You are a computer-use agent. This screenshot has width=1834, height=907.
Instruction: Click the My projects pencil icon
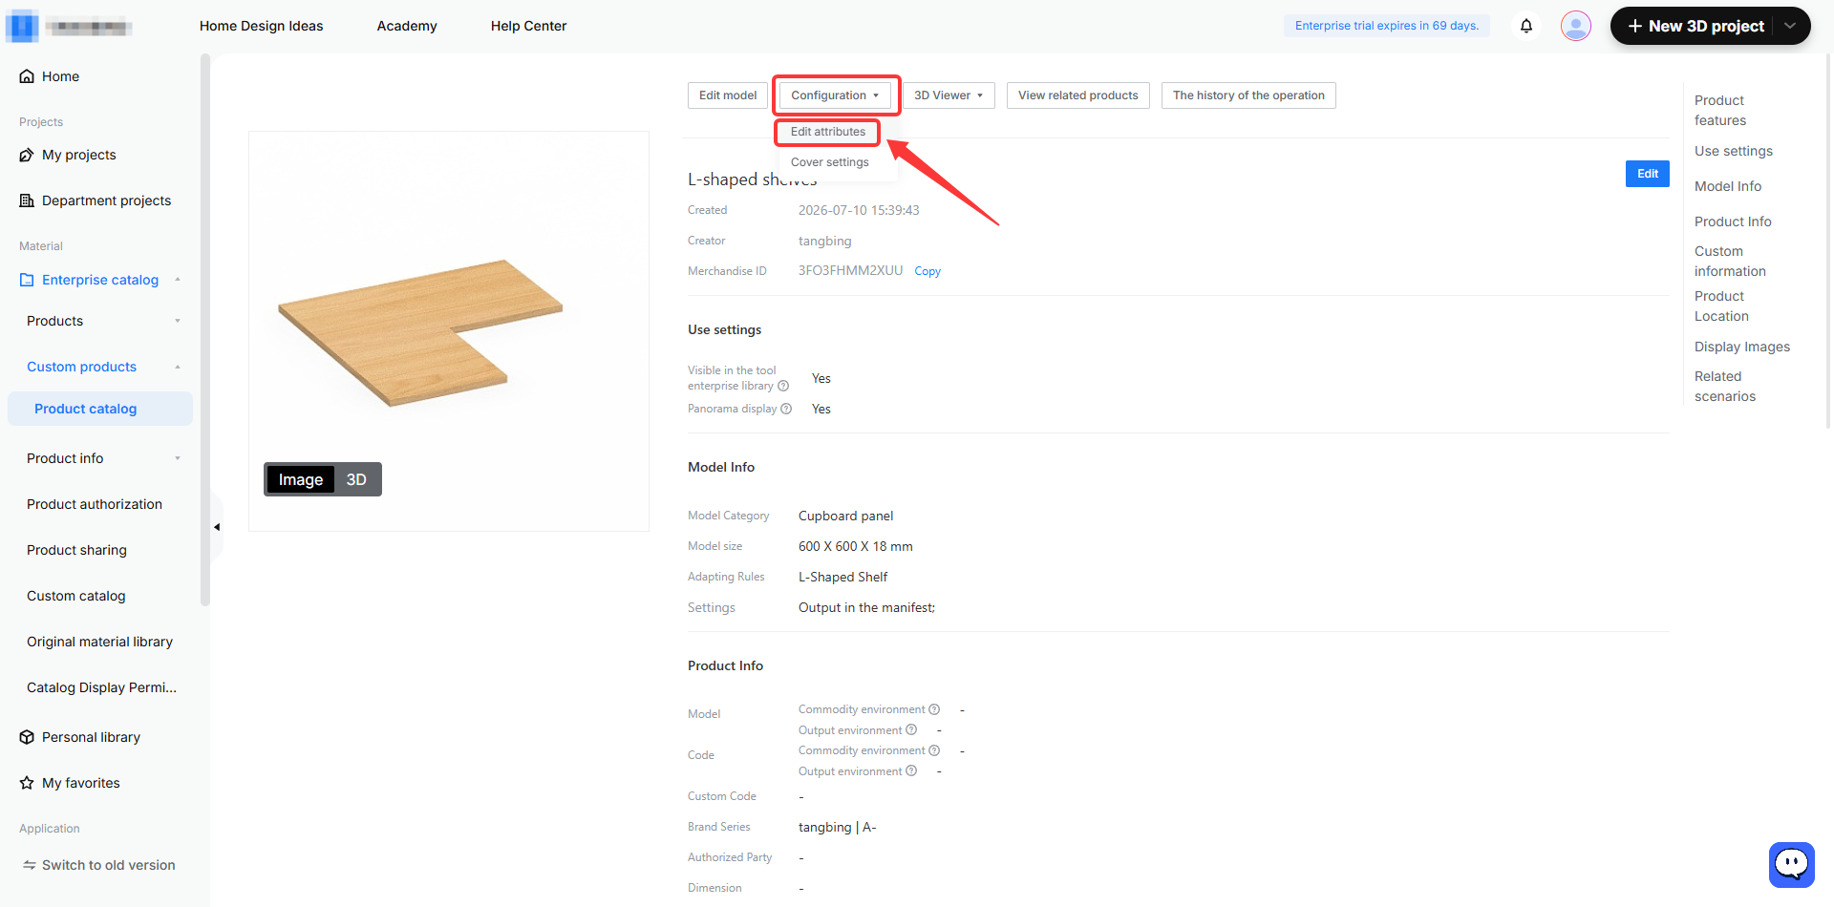(x=27, y=155)
